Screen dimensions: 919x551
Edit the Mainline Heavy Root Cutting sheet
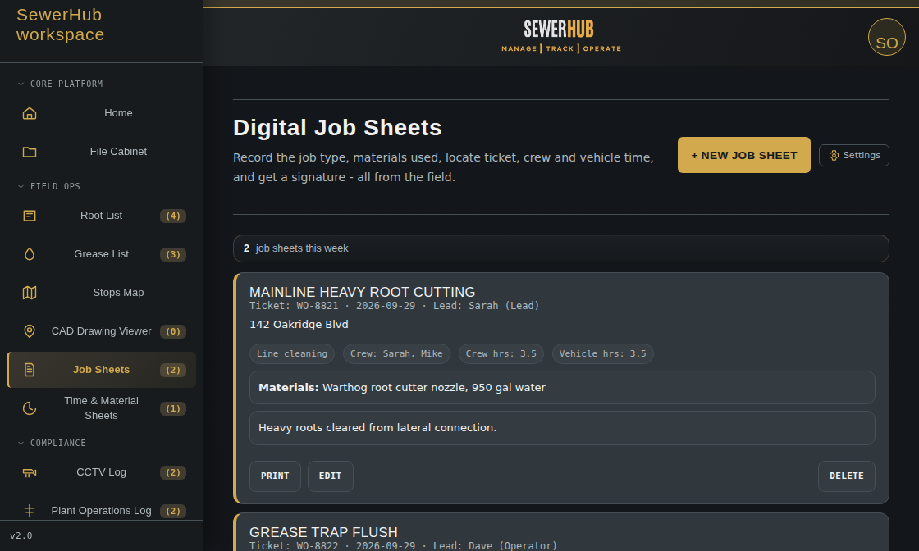[330, 476]
